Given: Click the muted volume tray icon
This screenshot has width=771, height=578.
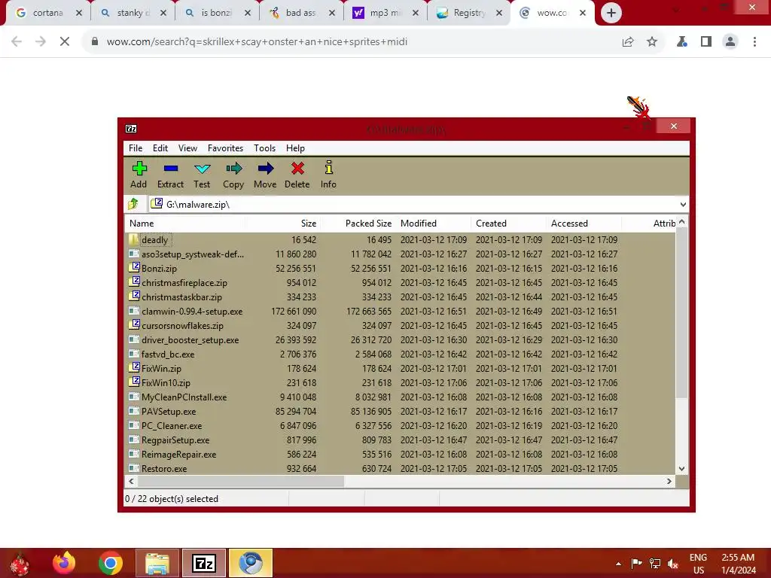Looking at the screenshot, I should click(673, 563).
